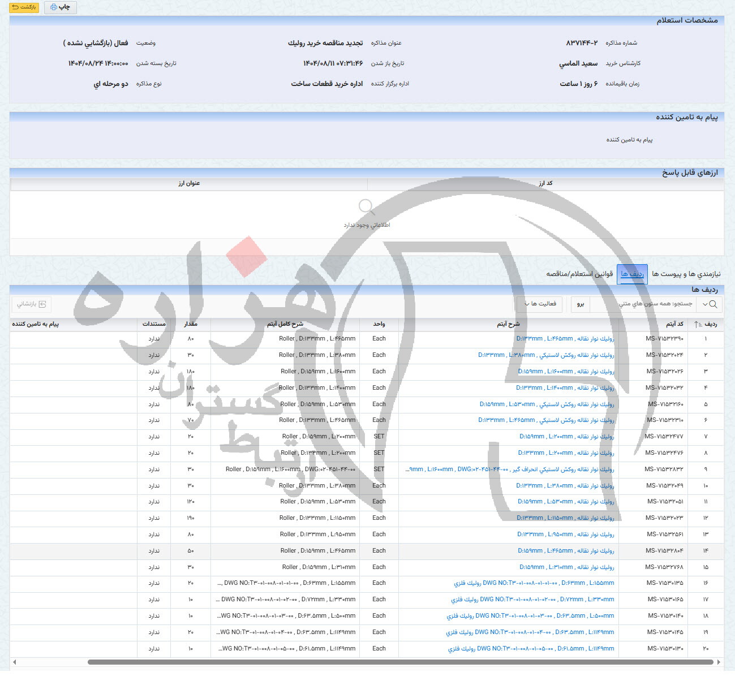The height and width of the screenshot is (698, 735).
Task: Open the مقدار column header menu
Action: tap(191, 324)
